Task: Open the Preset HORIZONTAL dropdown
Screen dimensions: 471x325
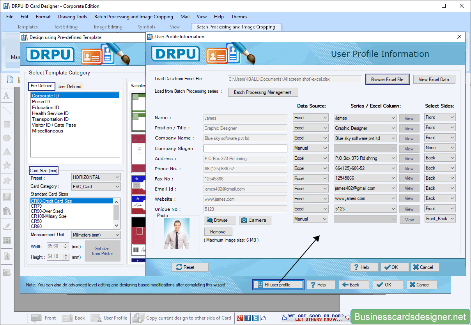Action: 96,177
